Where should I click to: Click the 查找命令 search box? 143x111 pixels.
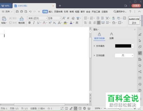click(120, 12)
